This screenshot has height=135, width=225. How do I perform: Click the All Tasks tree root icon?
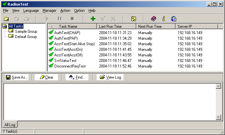pyautogui.click(x=5, y=26)
